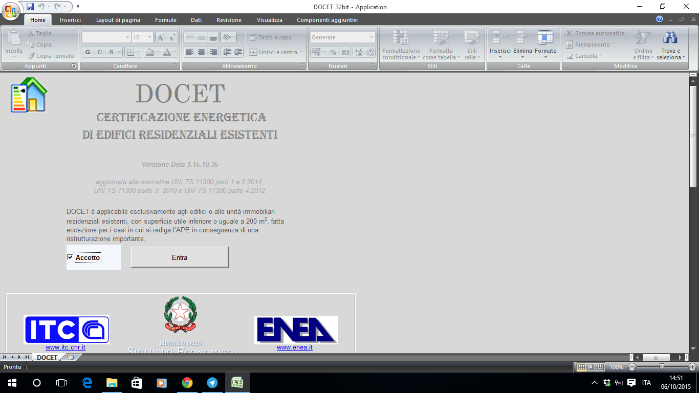699x393 pixels.
Task: Open the Visualizza tab
Action: 270,20
